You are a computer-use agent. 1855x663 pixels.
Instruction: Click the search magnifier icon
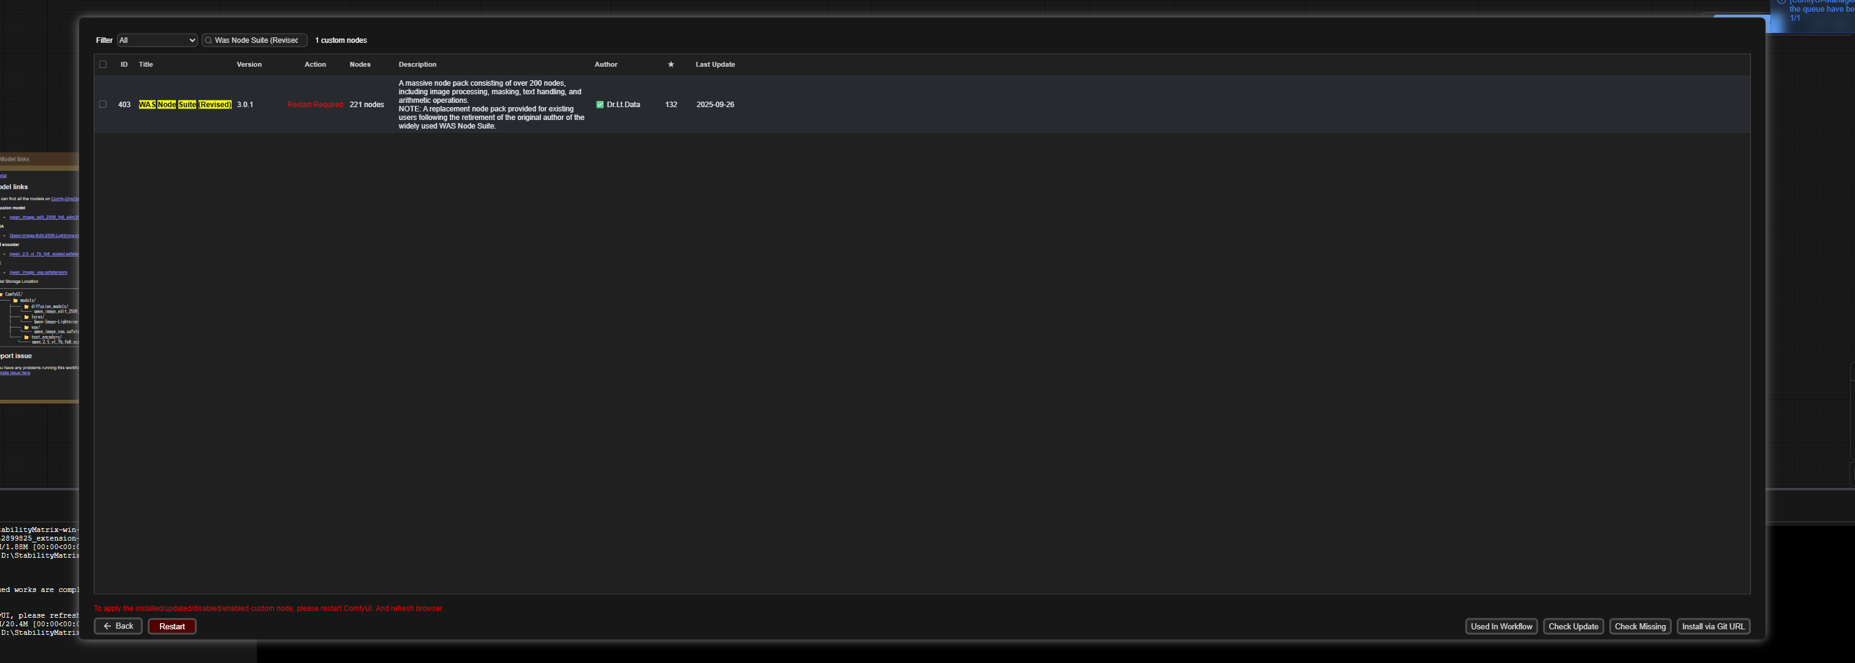pos(209,40)
